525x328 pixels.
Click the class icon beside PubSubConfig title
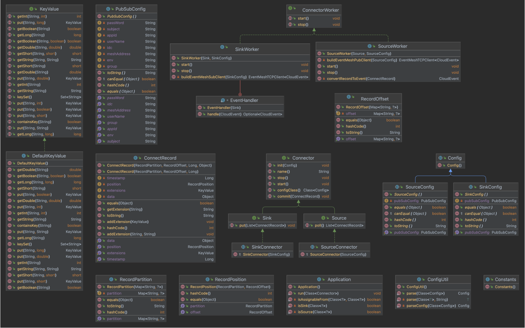pyautogui.click(x=108, y=9)
